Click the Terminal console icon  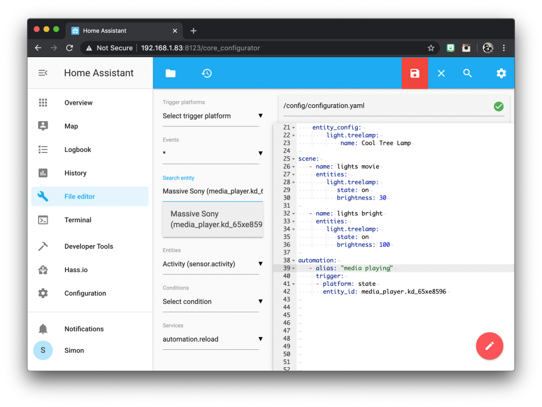(x=43, y=220)
